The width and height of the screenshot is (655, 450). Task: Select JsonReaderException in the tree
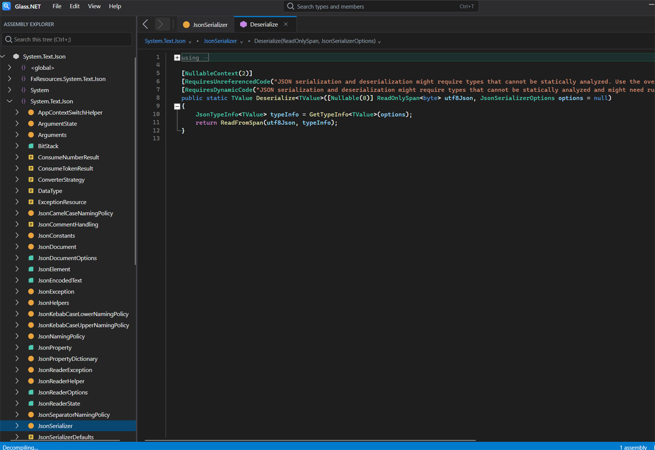pos(65,370)
